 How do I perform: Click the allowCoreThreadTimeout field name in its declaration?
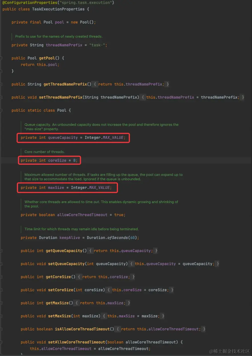(82, 215)
